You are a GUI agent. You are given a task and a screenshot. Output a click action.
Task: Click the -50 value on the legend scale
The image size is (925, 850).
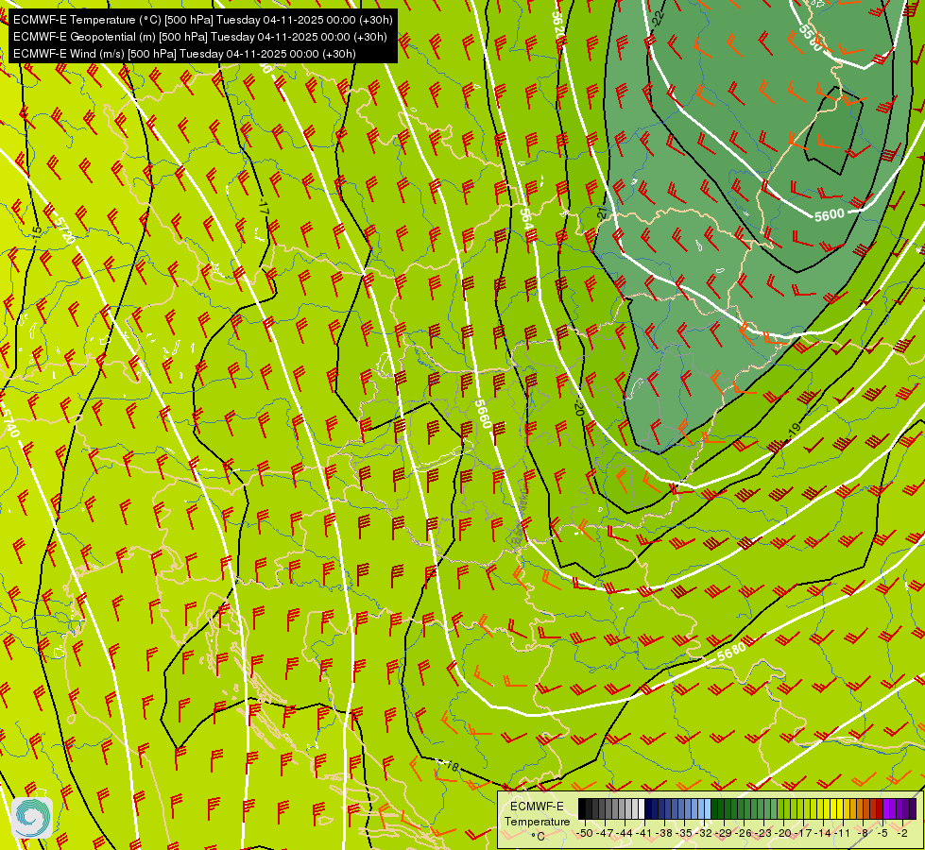pos(585,833)
